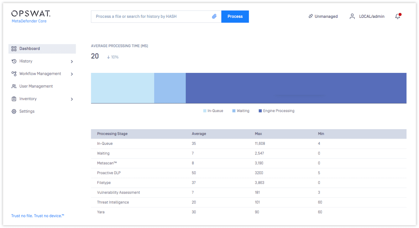Open the notifications bell icon
The width and height of the screenshot is (419, 228).
[x=398, y=16]
